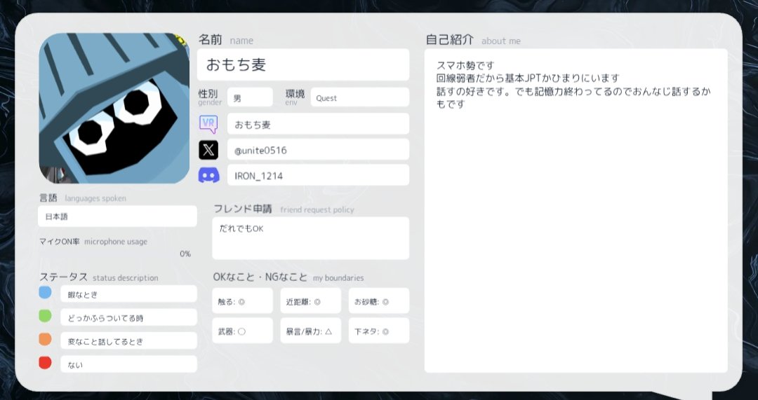Click the 言語 languages spoken label
The width and height of the screenshot is (758, 400).
point(83,198)
